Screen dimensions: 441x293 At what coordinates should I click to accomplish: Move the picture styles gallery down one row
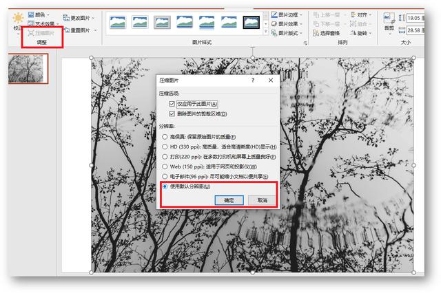point(266,24)
